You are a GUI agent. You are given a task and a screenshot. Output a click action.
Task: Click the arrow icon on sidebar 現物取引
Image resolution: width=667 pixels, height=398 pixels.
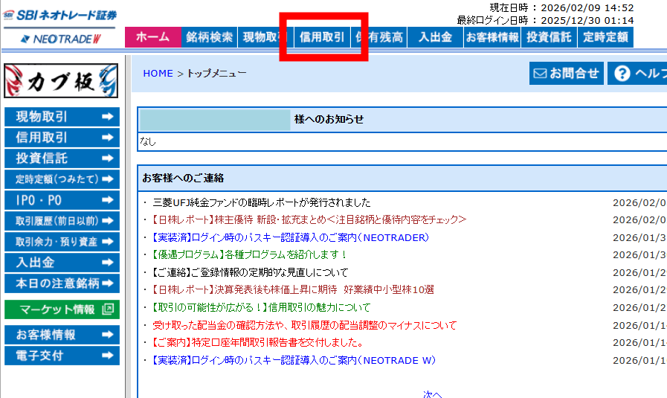pyautogui.click(x=108, y=117)
